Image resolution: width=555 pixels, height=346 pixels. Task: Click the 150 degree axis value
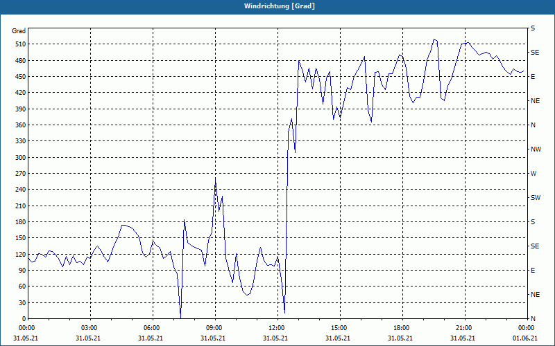(21, 238)
